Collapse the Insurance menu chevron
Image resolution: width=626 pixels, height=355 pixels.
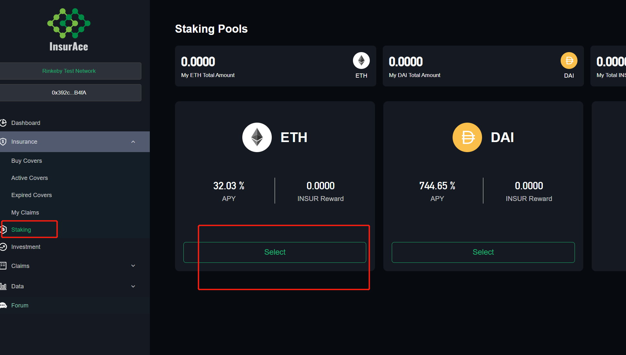133,142
